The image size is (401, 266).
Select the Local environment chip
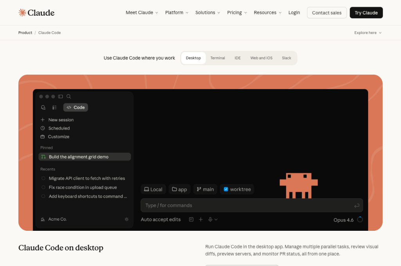(x=153, y=189)
